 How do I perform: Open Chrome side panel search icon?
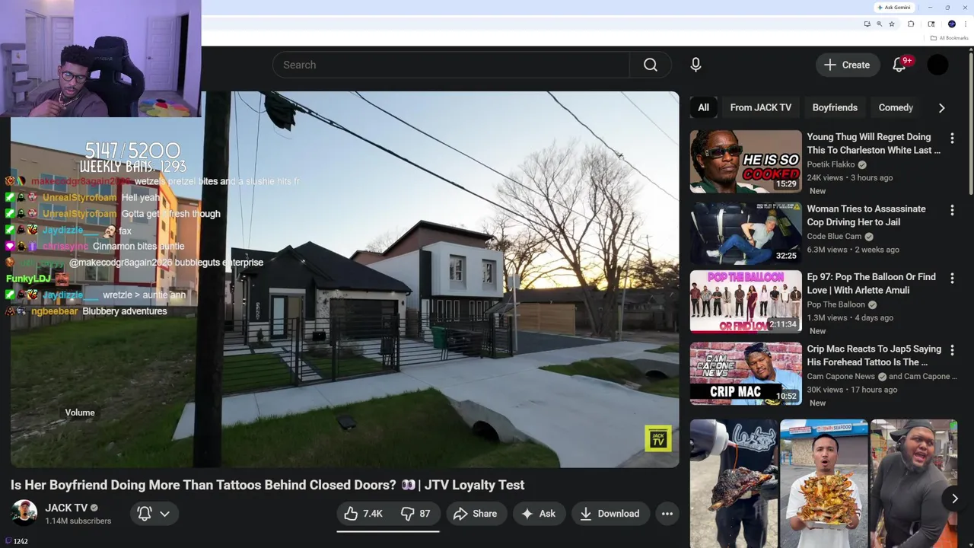(931, 24)
